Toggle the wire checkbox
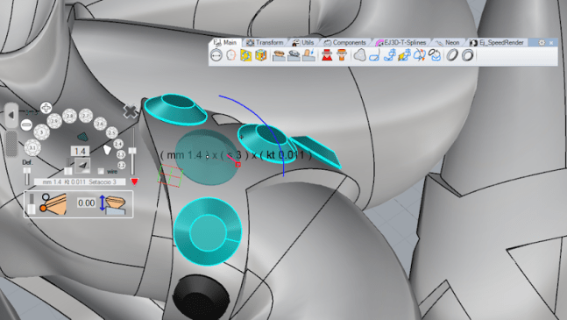This screenshot has width=567, height=320. point(101,171)
